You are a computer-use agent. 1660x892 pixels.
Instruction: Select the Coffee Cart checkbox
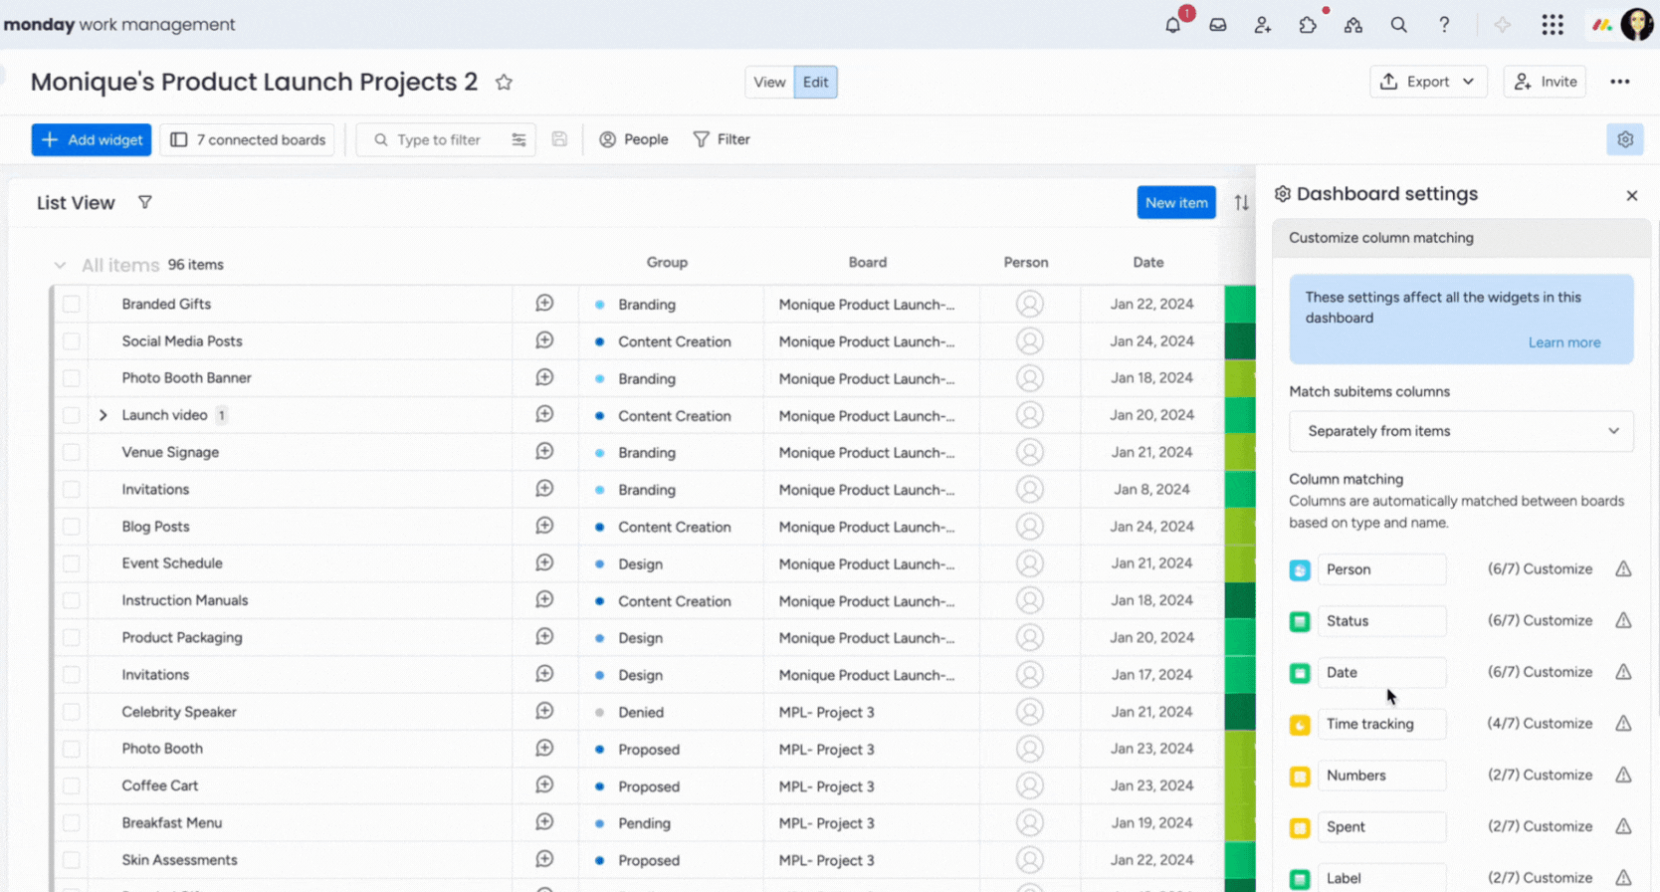click(x=72, y=785)
